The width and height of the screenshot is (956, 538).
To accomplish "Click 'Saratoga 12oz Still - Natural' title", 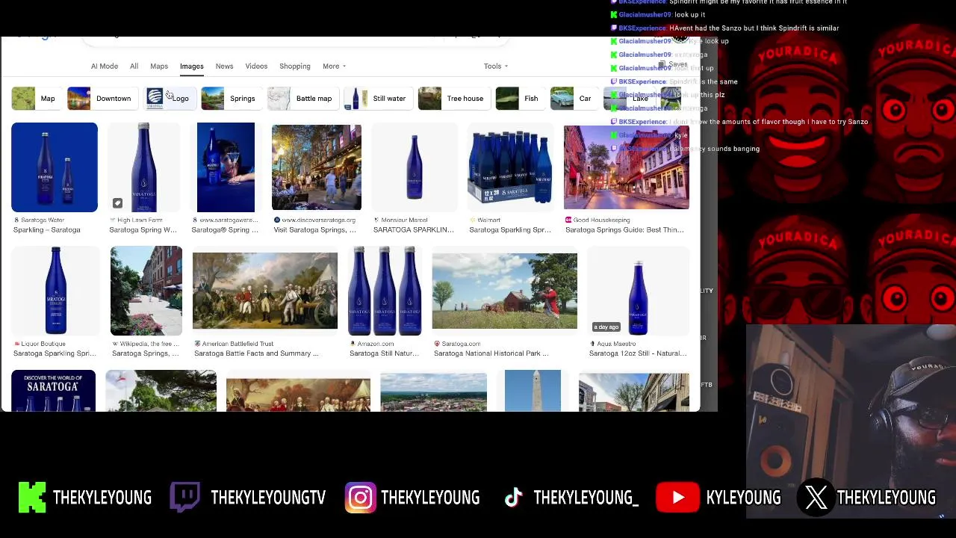I will click(x=638, y=353).
